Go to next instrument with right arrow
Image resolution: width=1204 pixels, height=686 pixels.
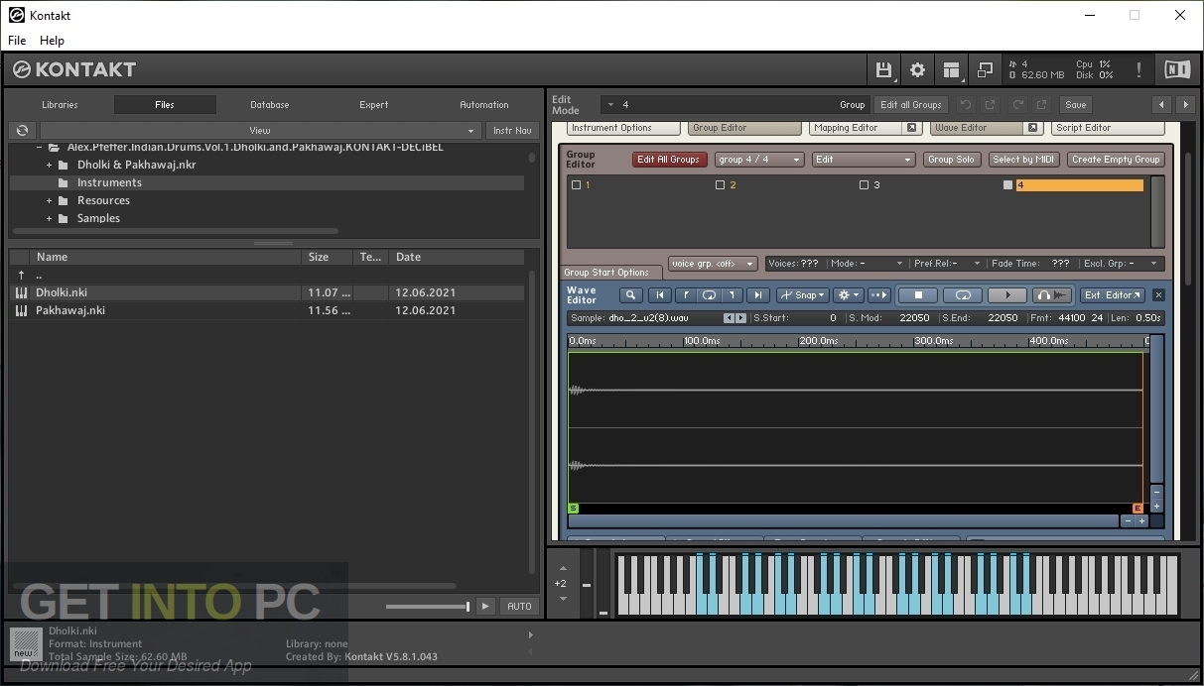click(1185, 104)
